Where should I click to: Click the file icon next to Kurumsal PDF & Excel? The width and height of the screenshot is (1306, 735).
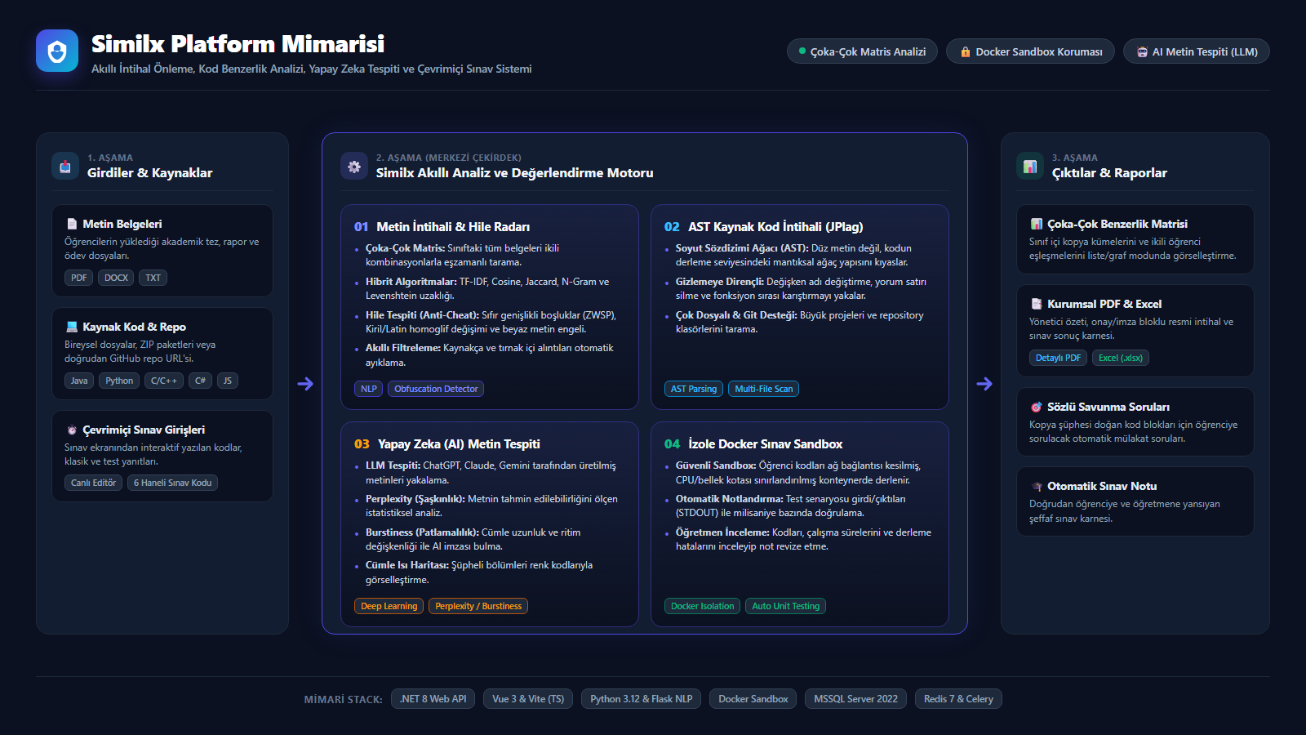1037,304
